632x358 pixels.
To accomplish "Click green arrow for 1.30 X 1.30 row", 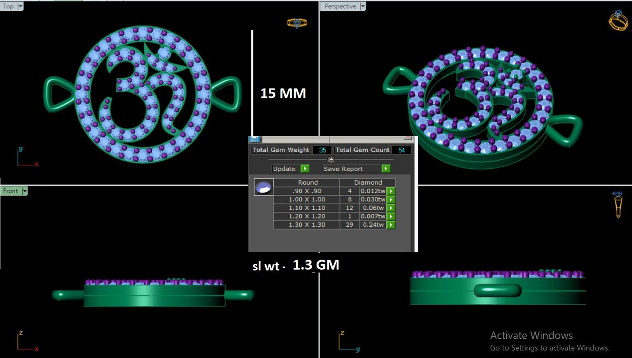I will click(x=391, y=225).
